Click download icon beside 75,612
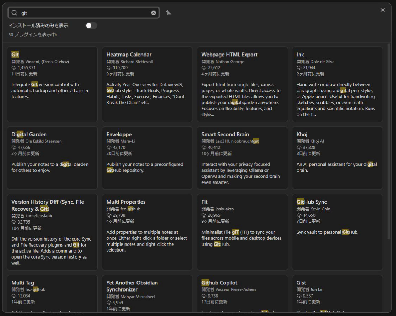 [x=204, y=68]
